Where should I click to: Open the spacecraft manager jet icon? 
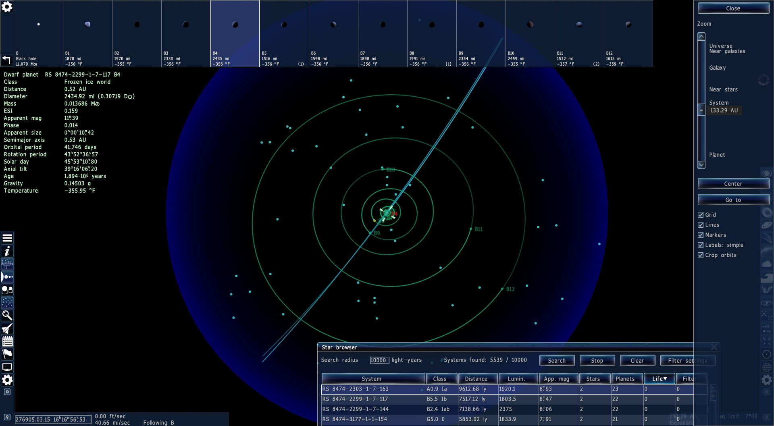tap(7, 328)
